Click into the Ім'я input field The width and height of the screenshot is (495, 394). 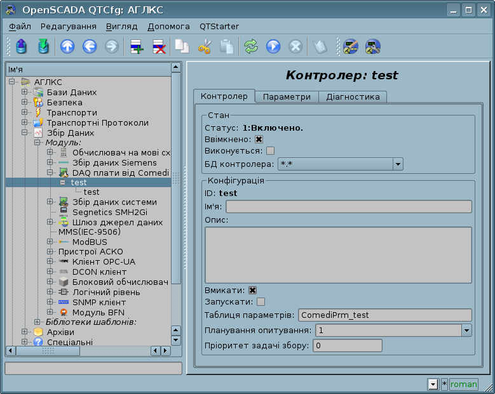[349, 207]
